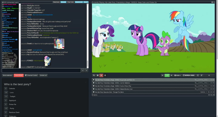Vote for Luna in the poll
This screenshot has width=218, height=117.
pos(6,92)
